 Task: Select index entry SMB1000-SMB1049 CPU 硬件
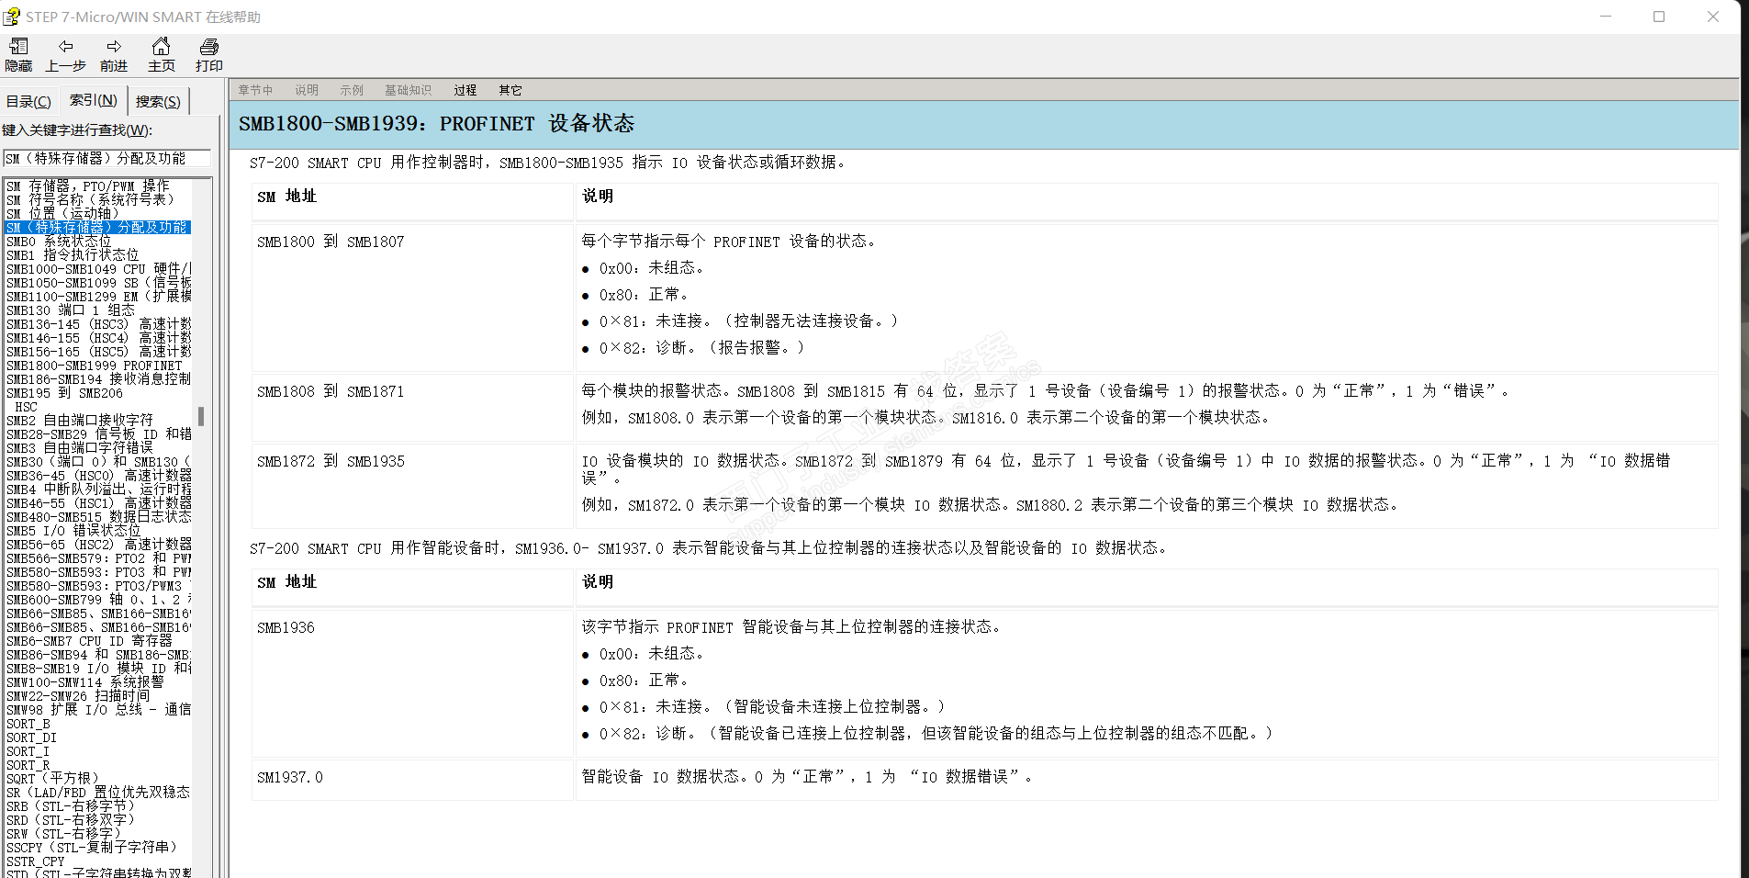[98, 269]
